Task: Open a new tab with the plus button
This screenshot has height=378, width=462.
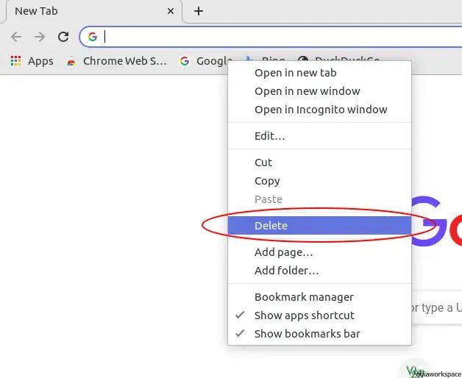Action: 199,11
